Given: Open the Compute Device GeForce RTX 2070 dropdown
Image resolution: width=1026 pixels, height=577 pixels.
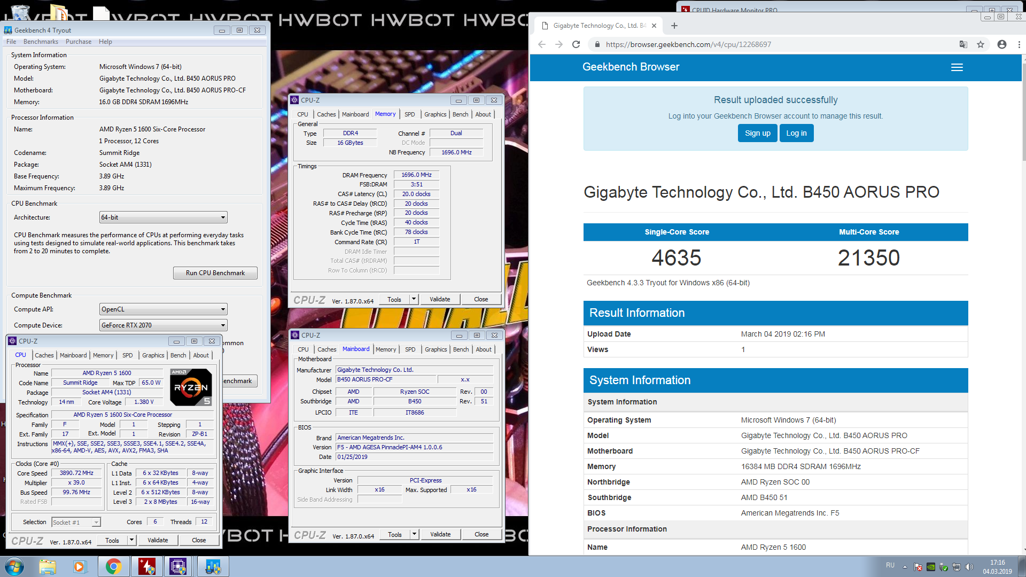Looking at the screenshot, I should click(164, 325).
